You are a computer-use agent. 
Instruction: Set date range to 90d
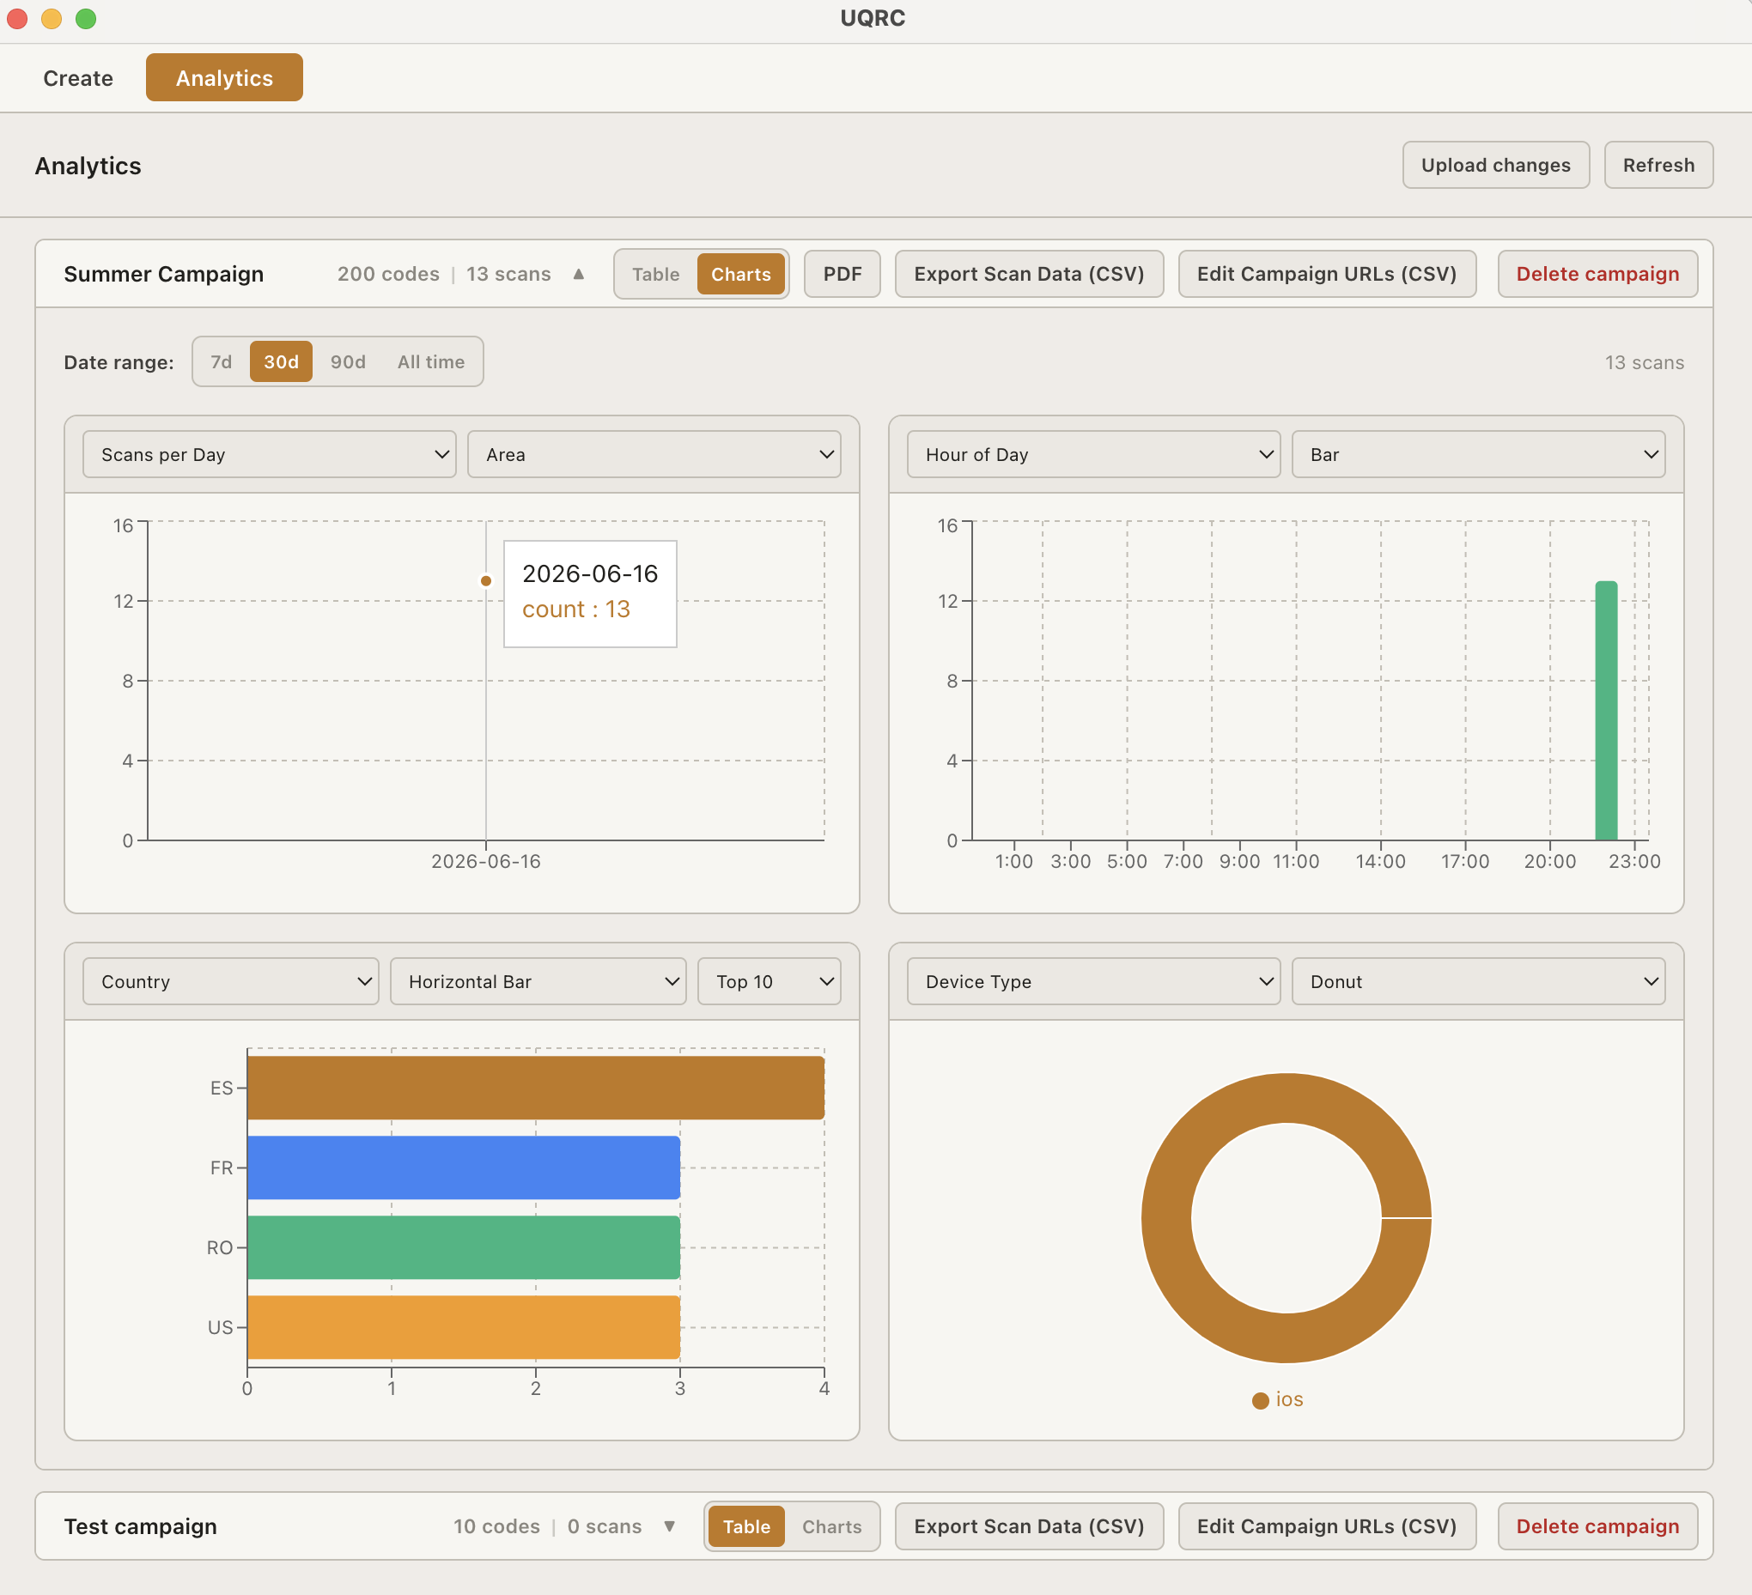pyautogui.click(x=348, y=361)
